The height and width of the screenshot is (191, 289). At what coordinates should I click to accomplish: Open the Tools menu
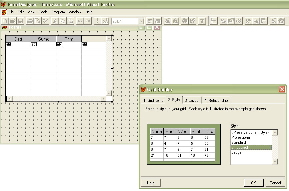coord(43,12)
